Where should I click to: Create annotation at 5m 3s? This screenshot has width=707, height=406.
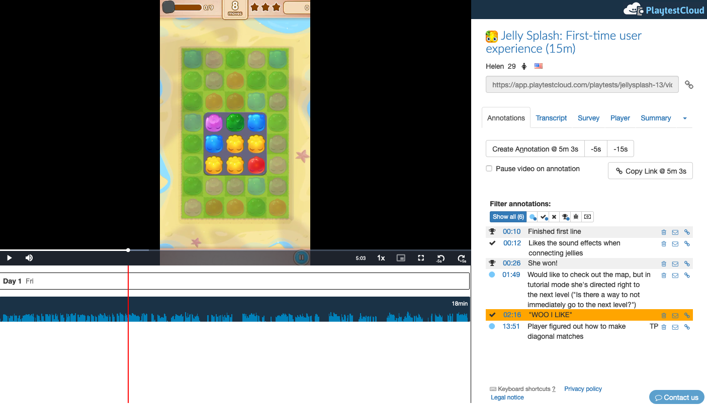(x=535, y=149)
